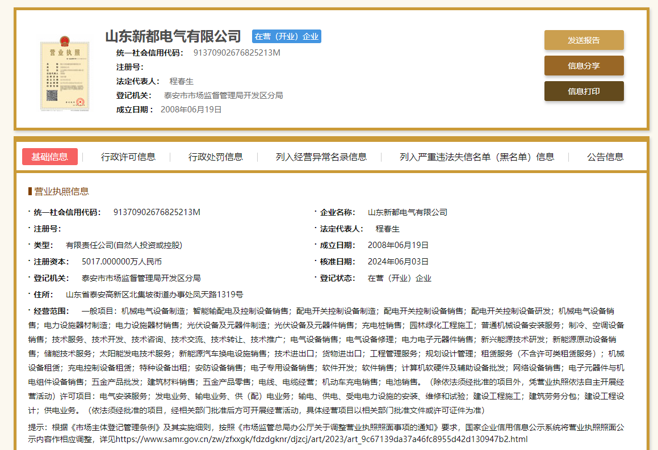This screenshot has width=658, height=450.
Task: Click the 登记状态 value 在营（开业）企业
Action: pyautogui.click(x=400, y=278)
